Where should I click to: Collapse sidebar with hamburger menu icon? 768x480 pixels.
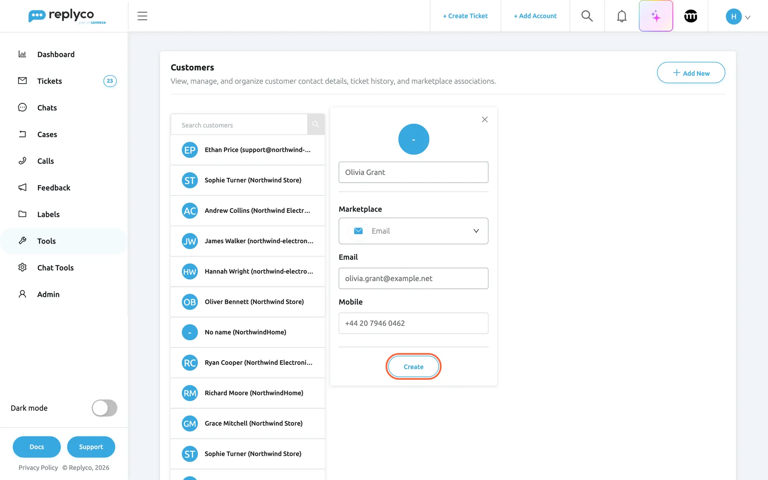(x=143, y=16)
